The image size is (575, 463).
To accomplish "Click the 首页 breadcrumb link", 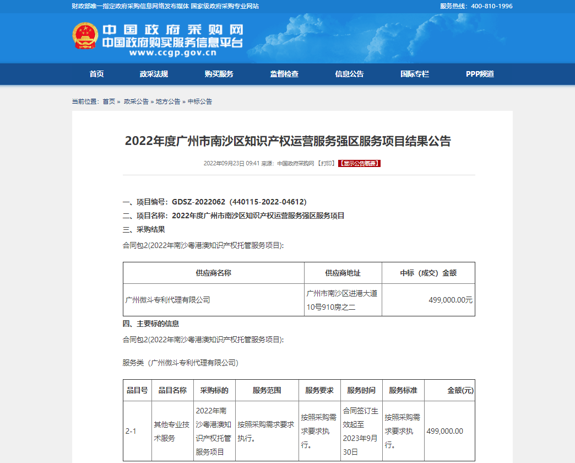I will [x=109, y=101].
